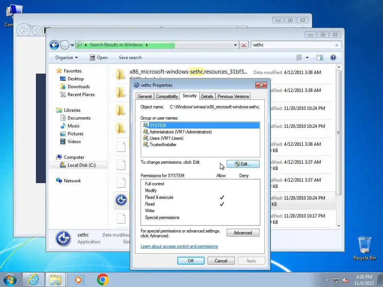Screen dimensions: 383x287
Task: Open the address bar history dropdown
Action: tap(235, 45)
